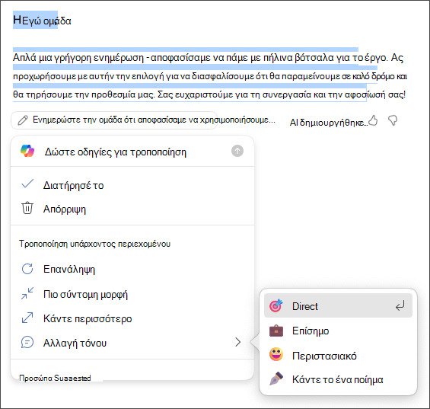Click the shrink arrows icon for shorter version
Image resolution: width=430 pixels, height=409 pixels.
click(x=27, y=293)
